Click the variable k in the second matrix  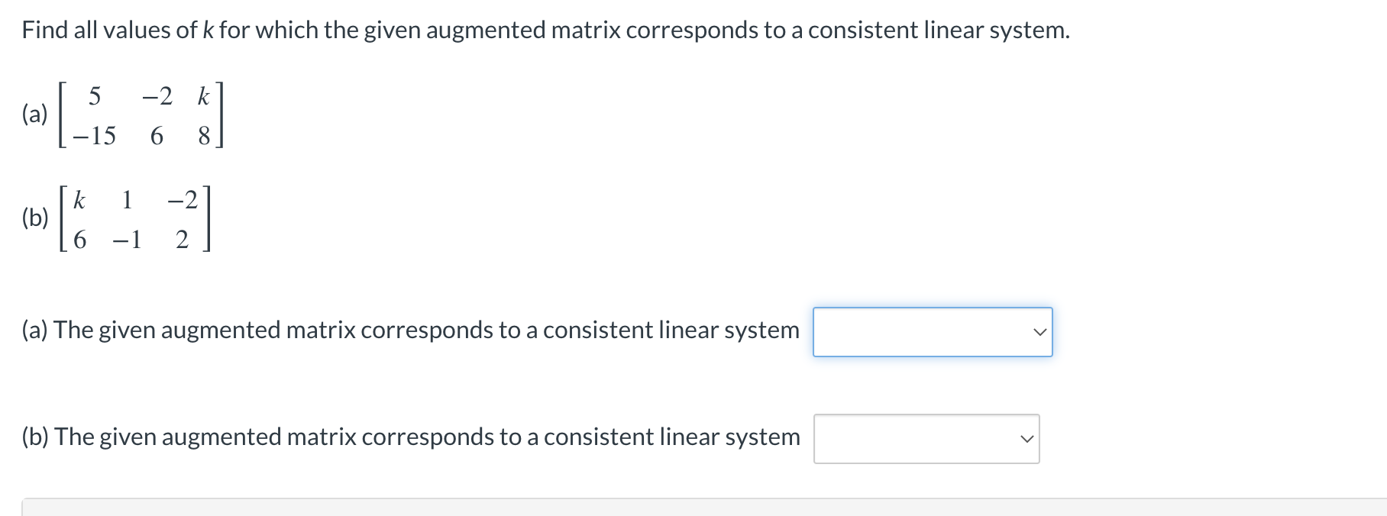[79, 198]
